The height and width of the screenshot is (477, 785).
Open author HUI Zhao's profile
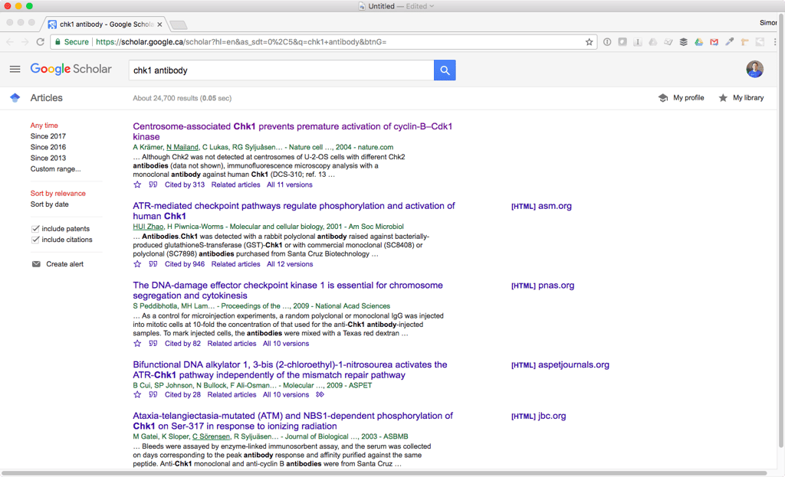click(148, 227)
